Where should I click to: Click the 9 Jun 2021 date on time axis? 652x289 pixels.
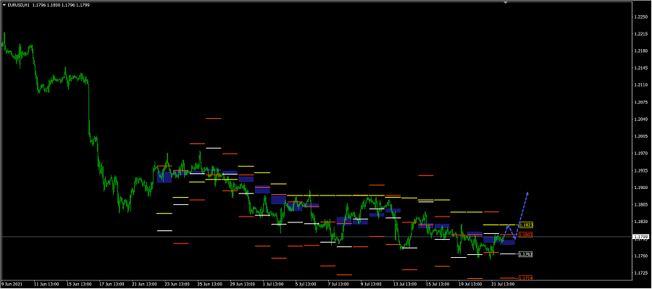click(10, 285)
